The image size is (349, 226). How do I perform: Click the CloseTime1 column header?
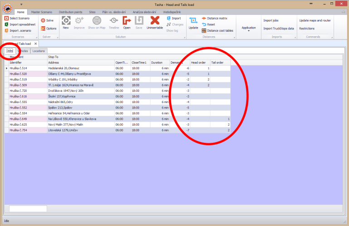coord(140,63)
